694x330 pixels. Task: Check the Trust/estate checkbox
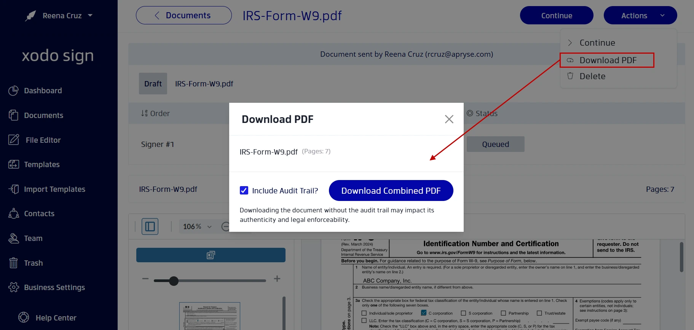coord(539,313)
